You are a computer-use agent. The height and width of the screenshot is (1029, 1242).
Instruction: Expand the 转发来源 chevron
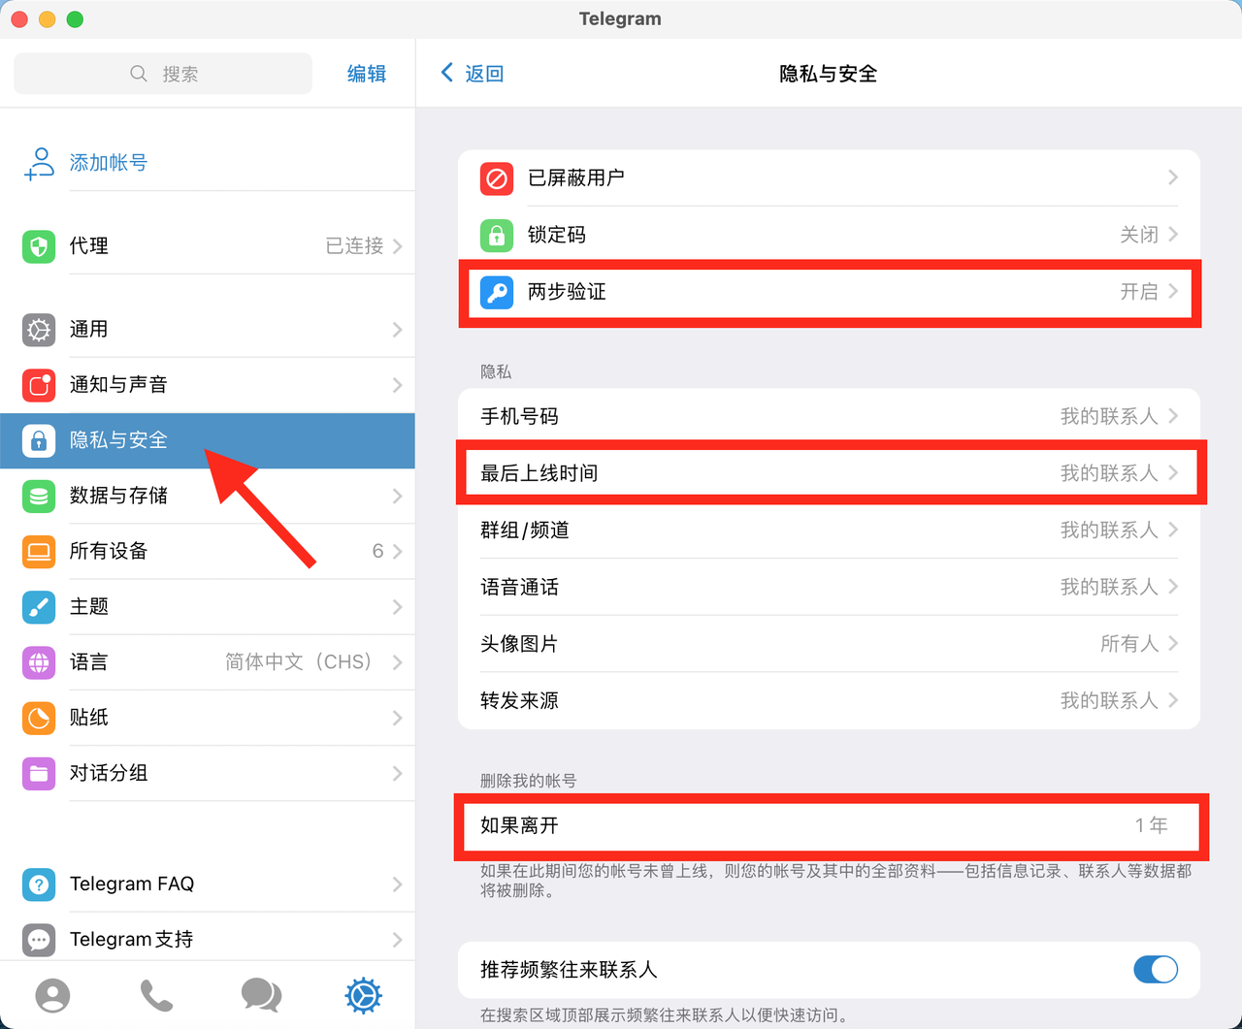tap(1173, 700)
